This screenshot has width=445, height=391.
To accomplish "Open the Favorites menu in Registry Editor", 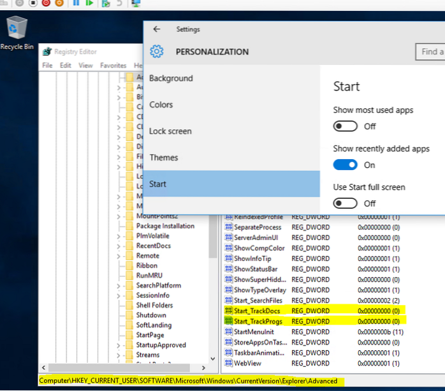I will click(x=113, y=66).
